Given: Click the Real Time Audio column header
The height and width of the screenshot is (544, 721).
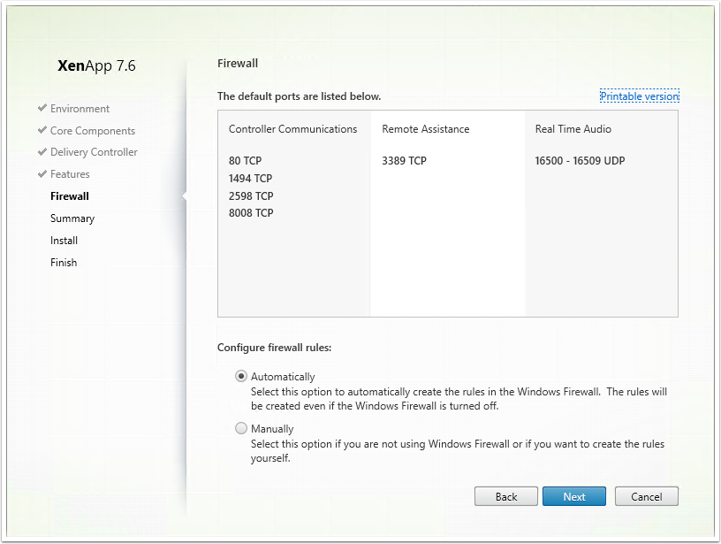Looking at the screenshot, I should (x=573, y=129).
